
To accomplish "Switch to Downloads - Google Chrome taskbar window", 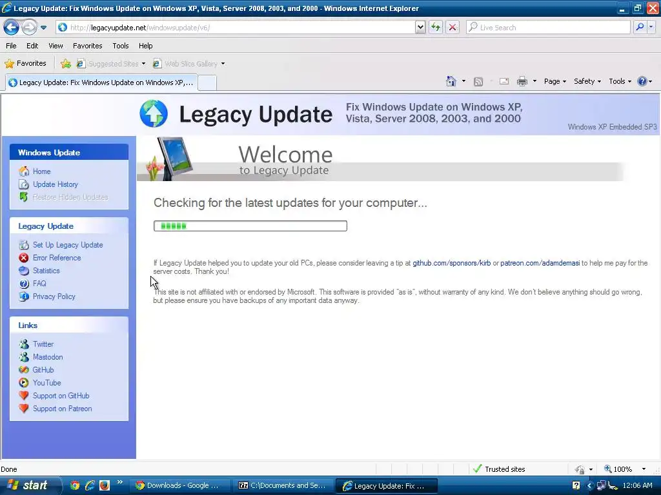I will pyautogui.click(x=180, y=486).
